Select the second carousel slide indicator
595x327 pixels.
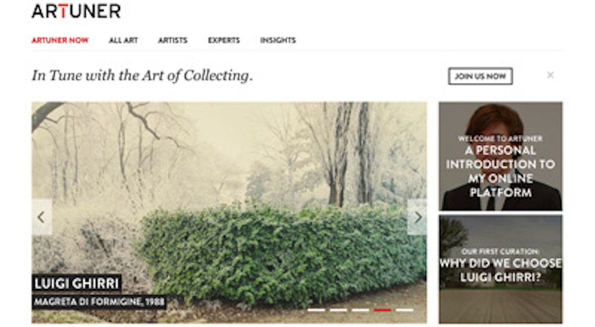tap(338, 310)
